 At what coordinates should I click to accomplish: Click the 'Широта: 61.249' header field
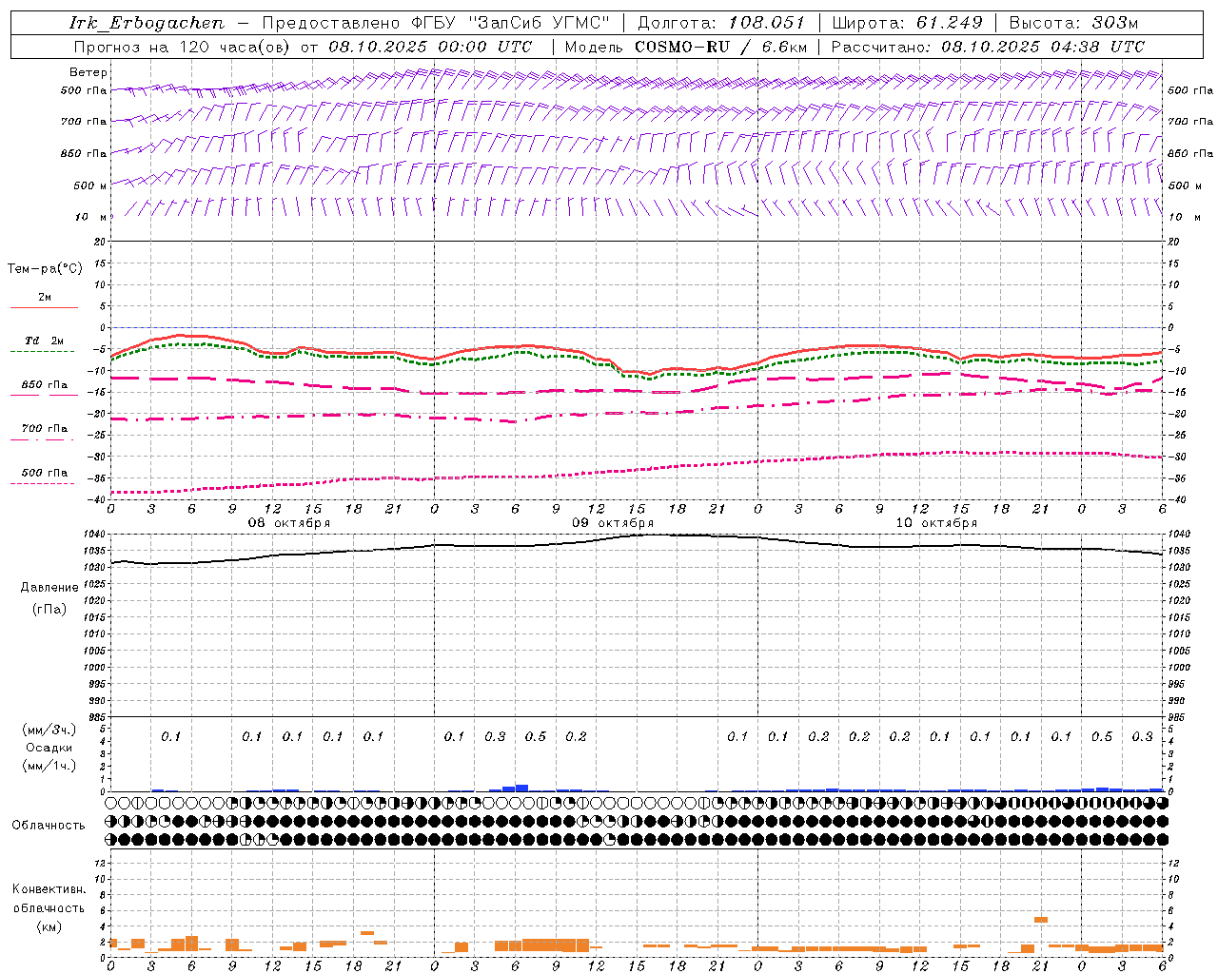tap(907, 24)
